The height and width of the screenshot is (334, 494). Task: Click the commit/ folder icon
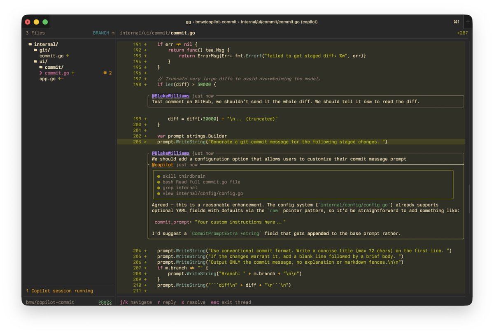(x=41, y=67)
